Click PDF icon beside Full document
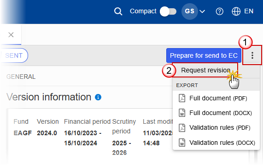The width and height of the screenshot is (263, 165). (182, 98)
